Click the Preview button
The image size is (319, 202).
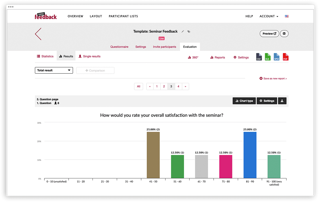click(269, 34)
